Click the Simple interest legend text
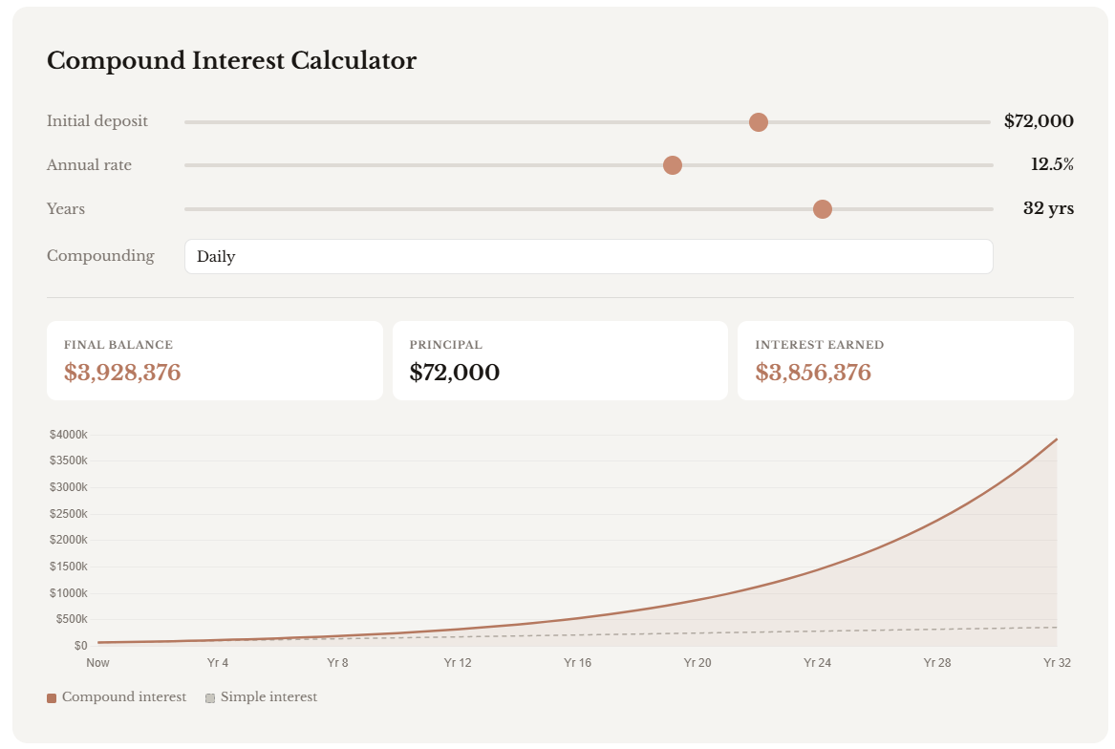Screen dimensions: 1115x749 [x=268, y=697]
